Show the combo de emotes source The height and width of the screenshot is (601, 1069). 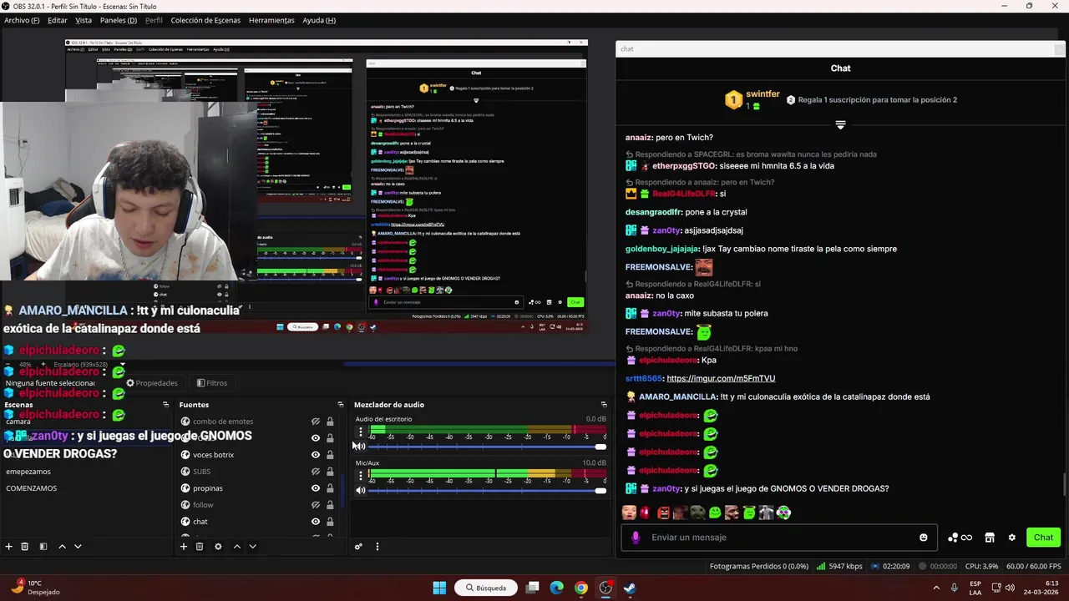point(316,422)
